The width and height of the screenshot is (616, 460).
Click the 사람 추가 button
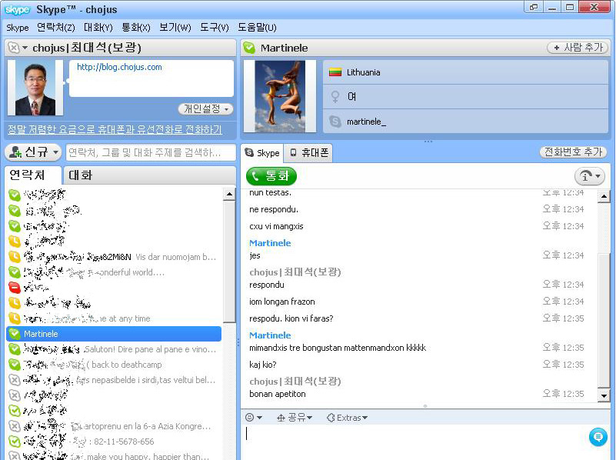pyautogui.click(x=578, y=48)
